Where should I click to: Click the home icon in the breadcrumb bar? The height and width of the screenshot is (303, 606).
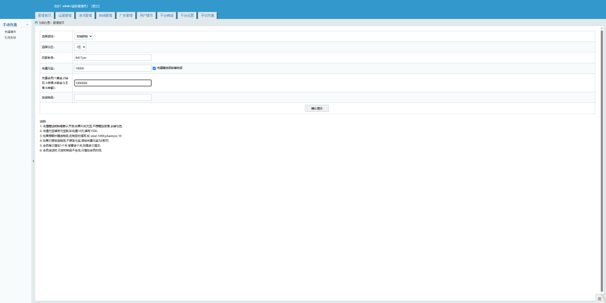pyautogui.click(x=36, y=22)
